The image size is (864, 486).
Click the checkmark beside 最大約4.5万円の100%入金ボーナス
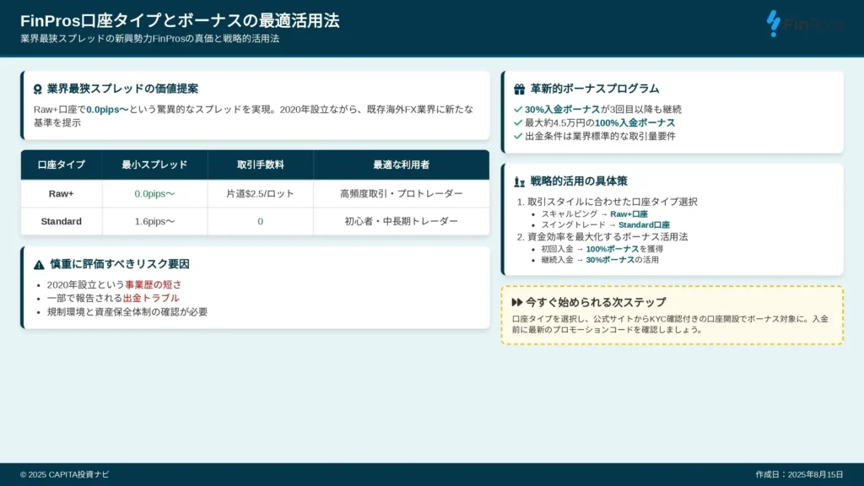[x=517, y=122]
